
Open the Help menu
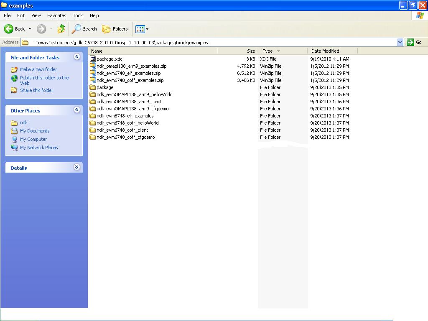(x=94, y=15)
